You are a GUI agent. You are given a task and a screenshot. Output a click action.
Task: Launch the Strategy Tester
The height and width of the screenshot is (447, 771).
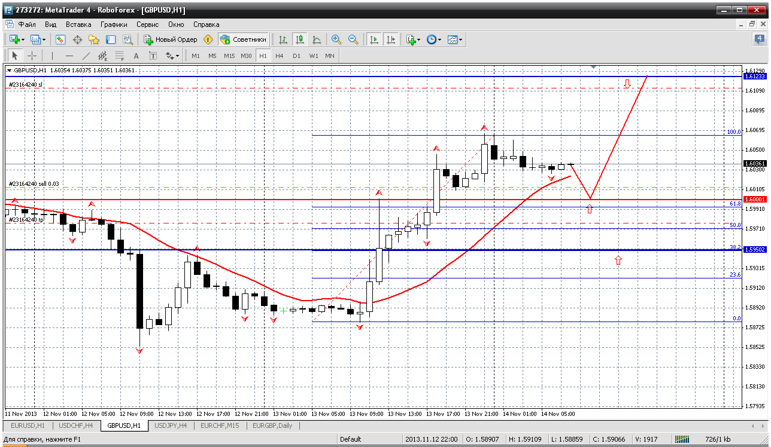(128, 39)
